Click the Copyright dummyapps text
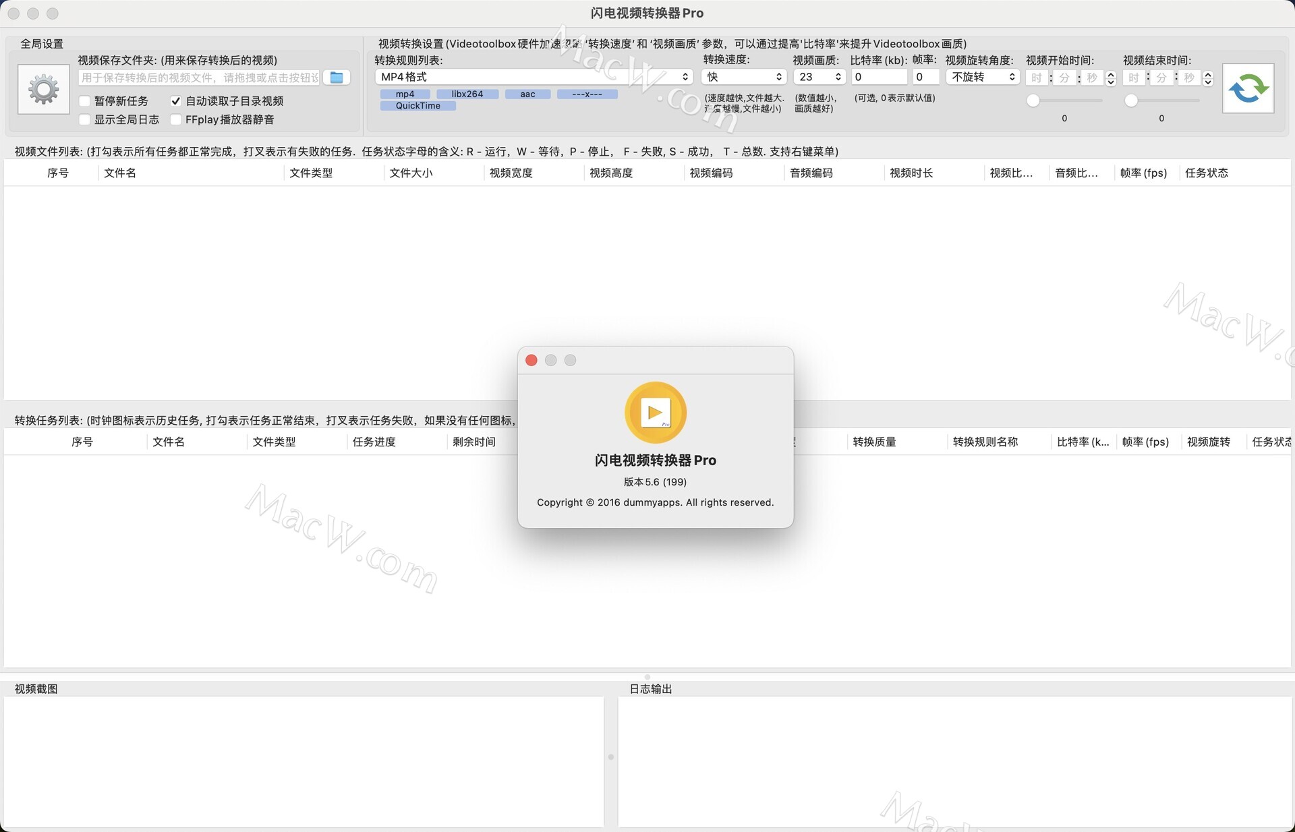This screenshot has height=832, width=1295. [x=655, y=502]
